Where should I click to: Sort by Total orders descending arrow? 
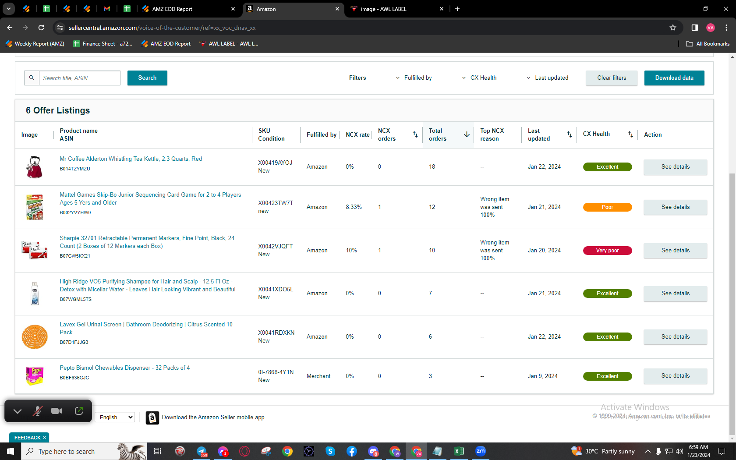coord(467,134)
